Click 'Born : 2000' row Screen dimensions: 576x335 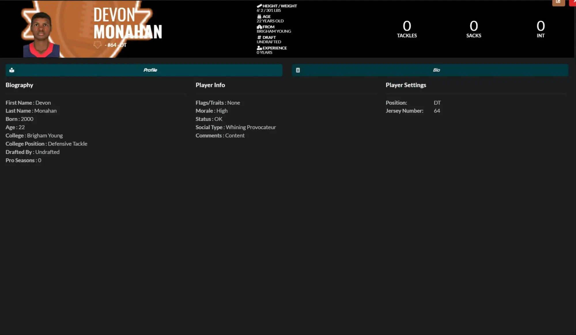click(19, 119)
